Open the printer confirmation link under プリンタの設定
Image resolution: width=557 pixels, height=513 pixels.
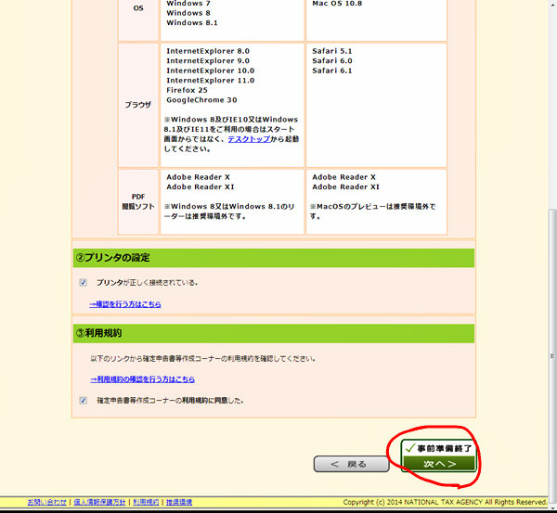pyautogui.click(x=125, y=304)
